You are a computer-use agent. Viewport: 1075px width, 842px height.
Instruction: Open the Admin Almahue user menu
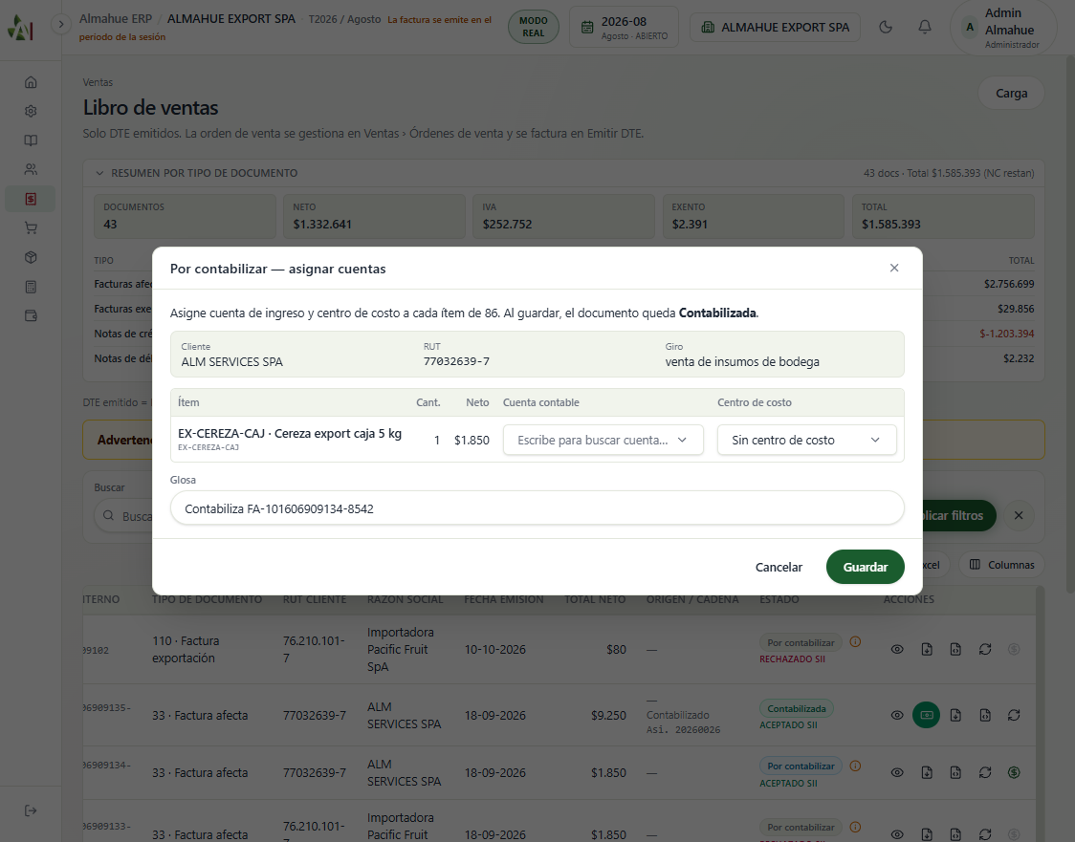tap(1003, 28)
